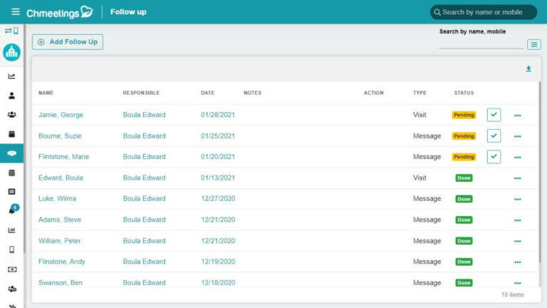The width and height of the screenshot is (547, 308).
Task: Open more options for Edward, Boula row
Action: coord(517,178)
